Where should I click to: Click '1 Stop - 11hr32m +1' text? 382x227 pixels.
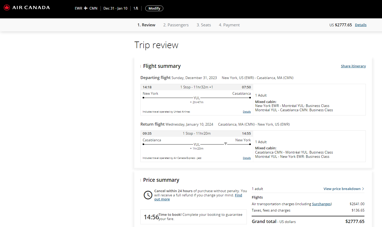click(x=197, y=87)
